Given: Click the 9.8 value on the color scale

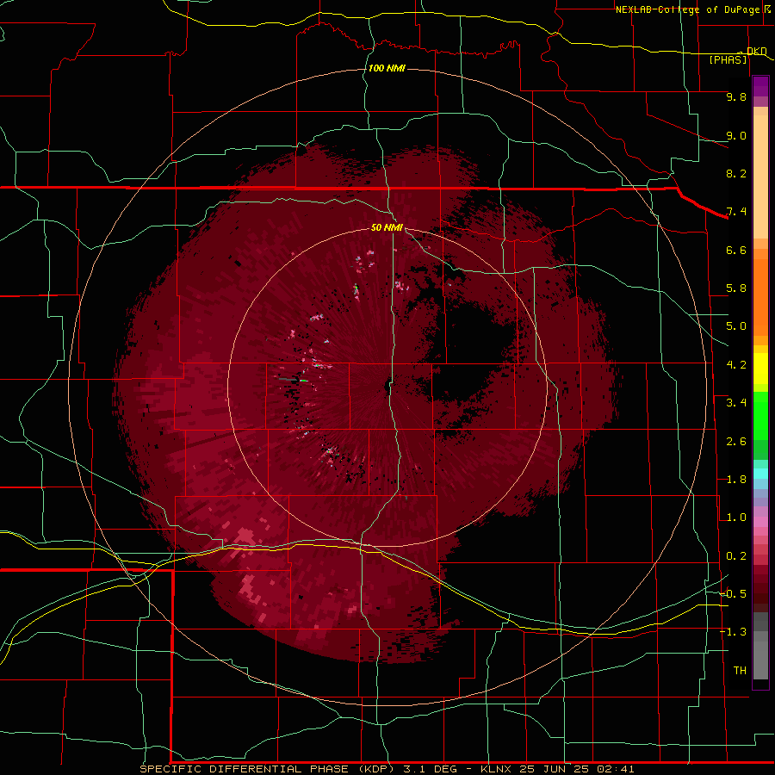Looking at the screenshot, I should click(736, 96).
